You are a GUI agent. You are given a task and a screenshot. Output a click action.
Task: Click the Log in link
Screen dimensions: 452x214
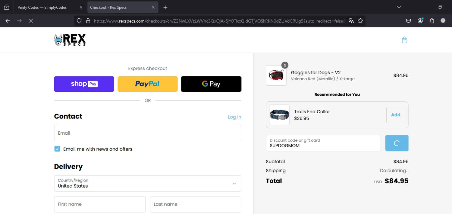pyautogui.click(x=234, y=117)
